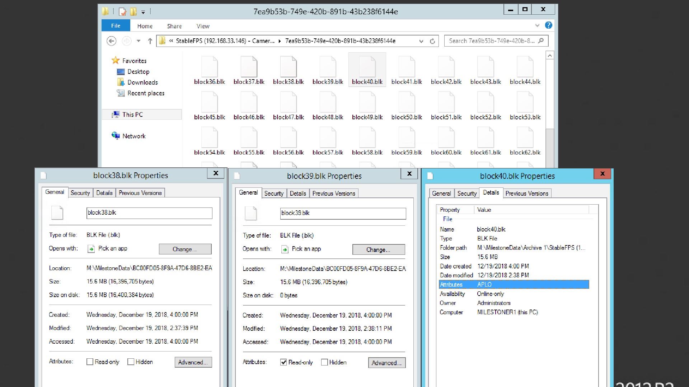Open Advanced attributes in block39.blk Properties
The height and width of the screenshot is (387, 689).
387,363
